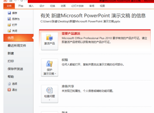The image size is (154, 113).
Task: Open Save & Send (保存并发送) item
Action: [x=15, y=69]
